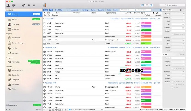The height and width of the screenshot is (111, 191).
Task: Select the Savings account
Action: 24,19
